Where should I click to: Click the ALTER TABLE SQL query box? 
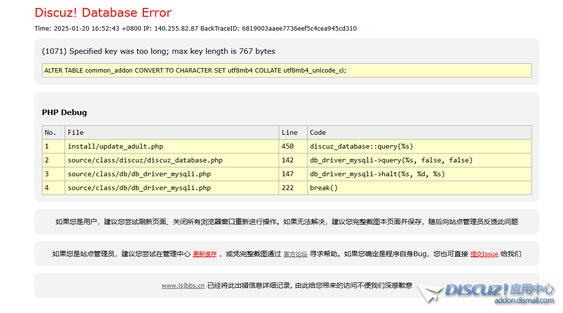[x=286, y=70]
